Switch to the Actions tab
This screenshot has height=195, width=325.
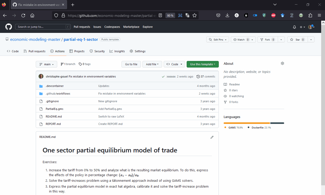pyautogui.click(x=57, y=51)
